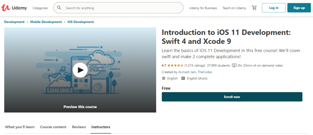
Task: Open the shopping cart icon
Action: pyautogui.click(x=254, y=8)
